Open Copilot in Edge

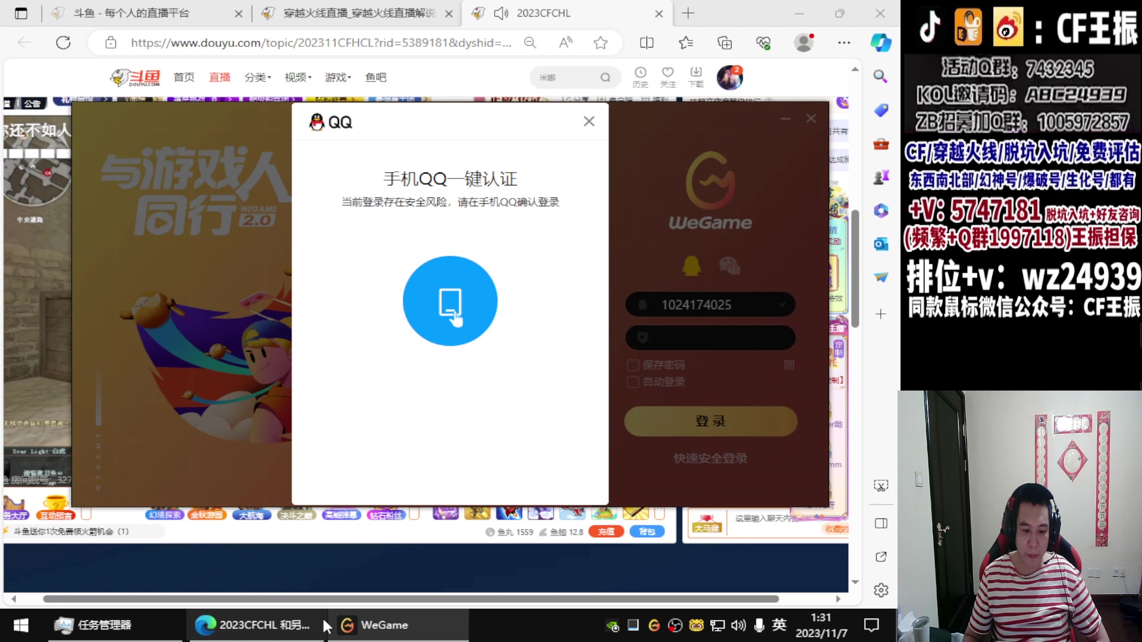click(881, 43)
